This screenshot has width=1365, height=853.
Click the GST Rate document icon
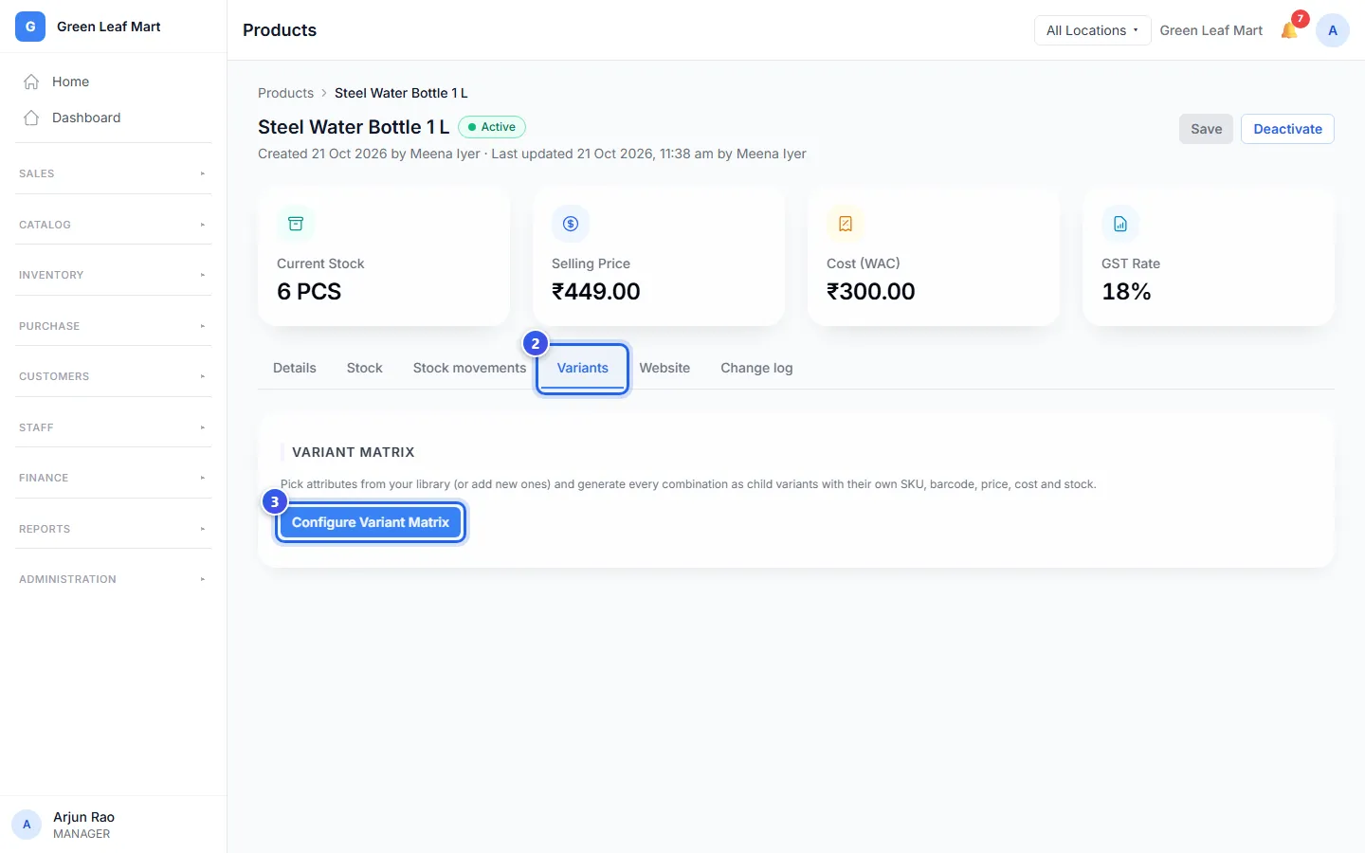pyautogui.click(x=1120, y=224)
